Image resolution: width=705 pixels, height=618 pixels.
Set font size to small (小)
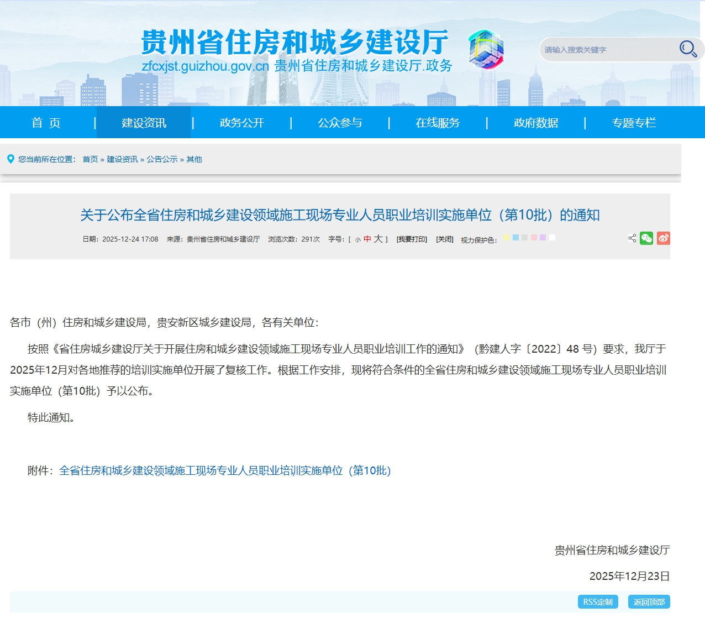click(x=358, y=240)
